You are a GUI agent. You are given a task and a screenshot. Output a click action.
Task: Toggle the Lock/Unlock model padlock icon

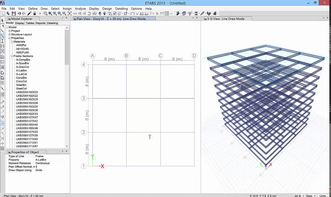(35, 13)
